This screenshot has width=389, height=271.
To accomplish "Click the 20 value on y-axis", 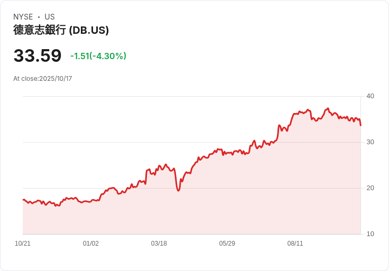I will coord(370,188).
